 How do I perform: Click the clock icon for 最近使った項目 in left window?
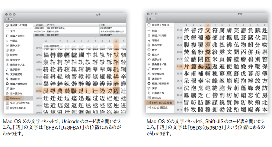pos(7,25)
